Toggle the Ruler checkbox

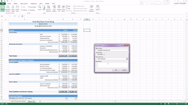coord(21,7)
